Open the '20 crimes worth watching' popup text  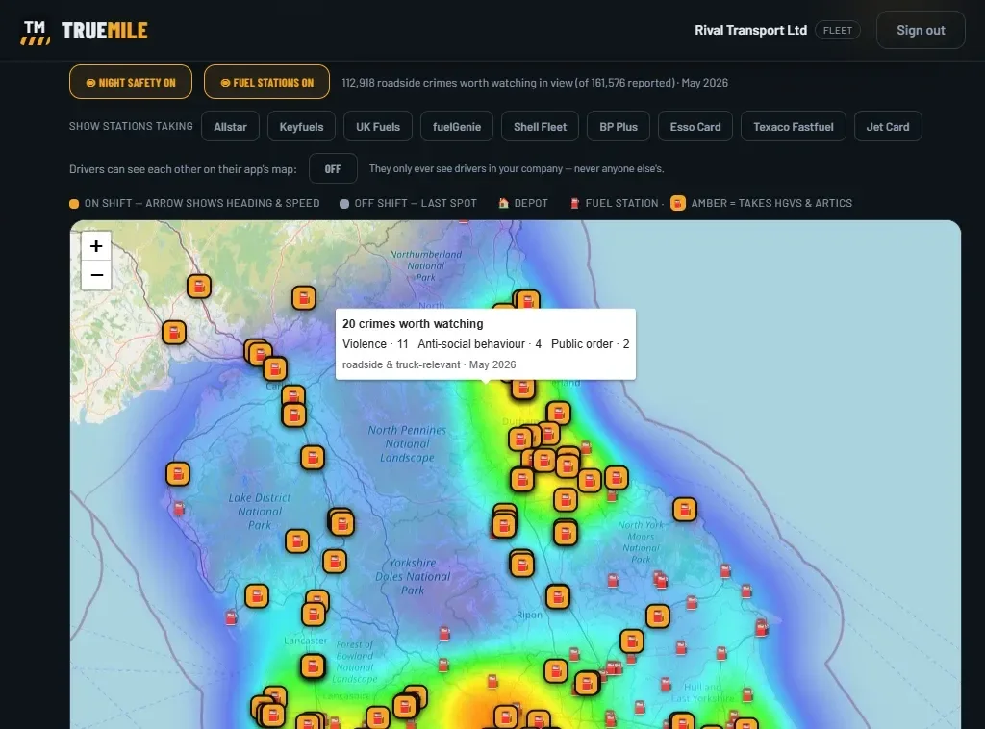(413, 324)
